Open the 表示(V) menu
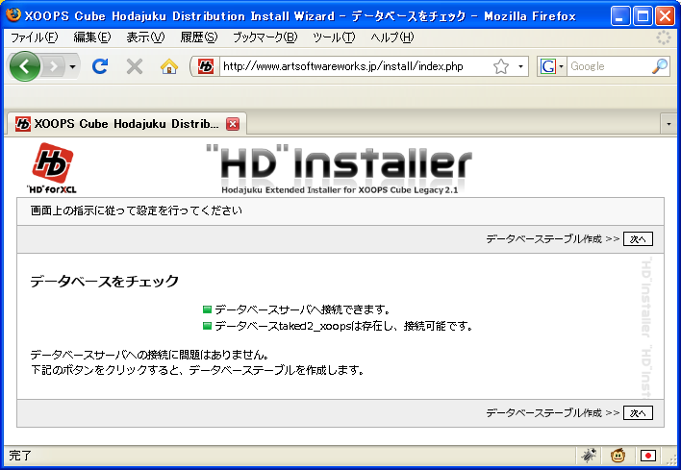This screenshot has width=681, height=470. 145,37
